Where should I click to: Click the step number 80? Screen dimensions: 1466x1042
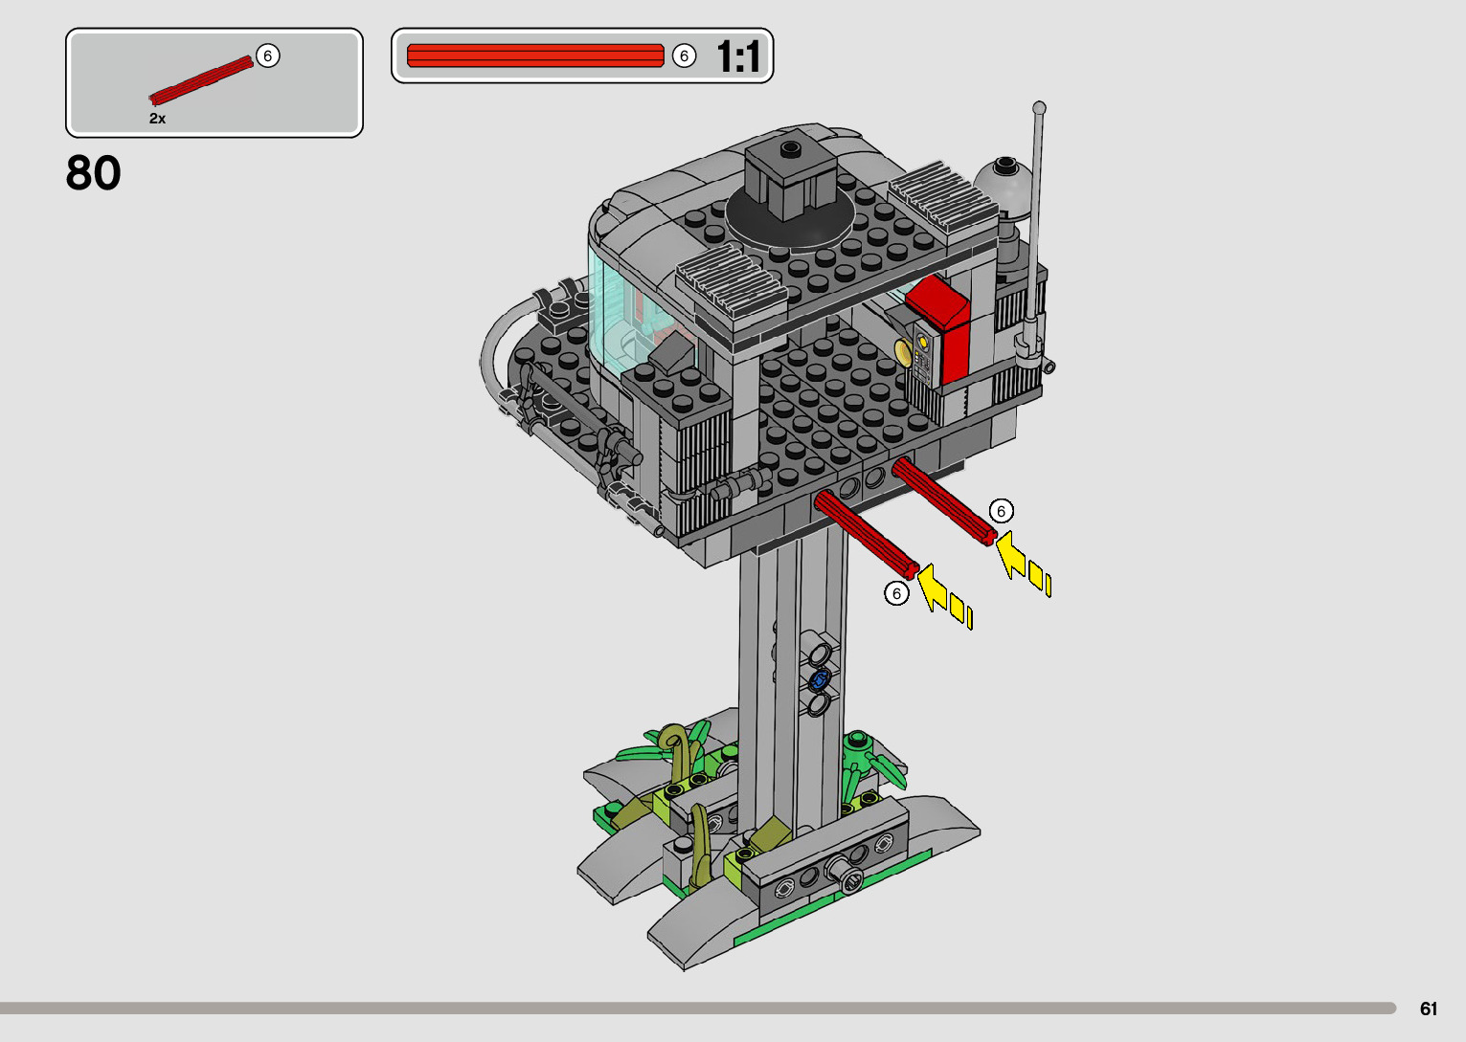(x=94, y=174)
